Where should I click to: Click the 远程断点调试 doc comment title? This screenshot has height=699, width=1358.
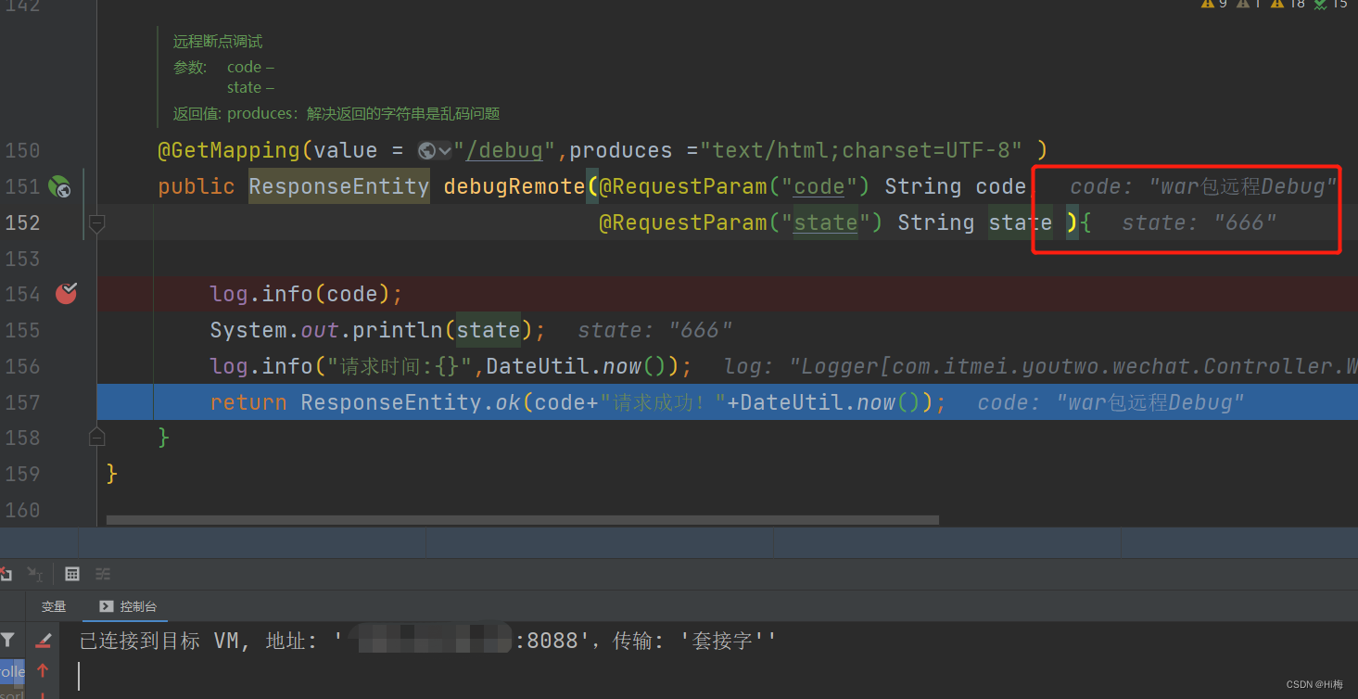pos(218,41)
